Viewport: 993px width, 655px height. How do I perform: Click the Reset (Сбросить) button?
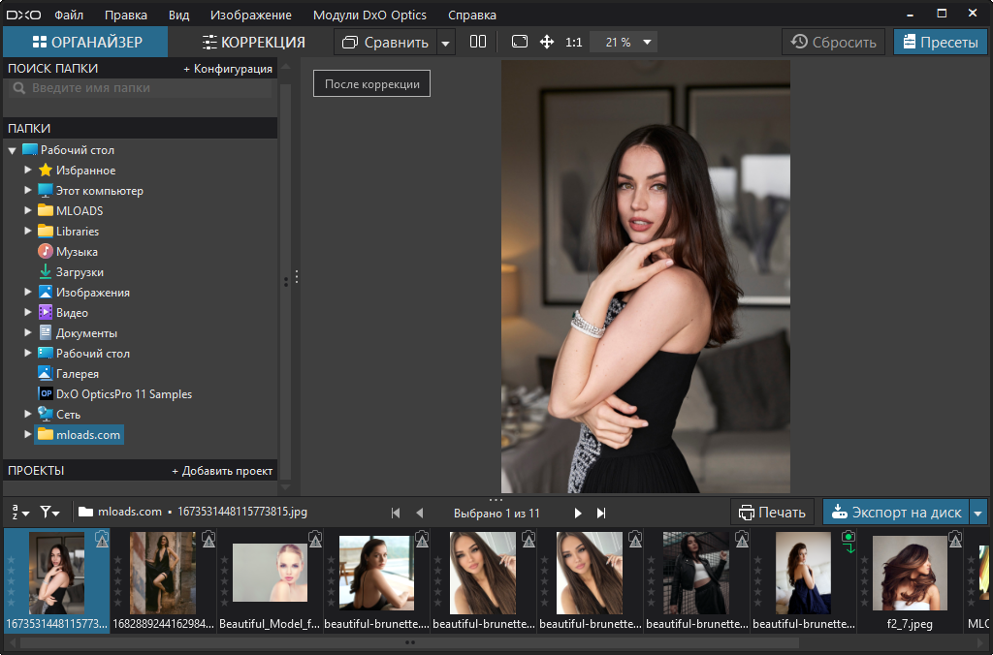click(x=833, y=43)
